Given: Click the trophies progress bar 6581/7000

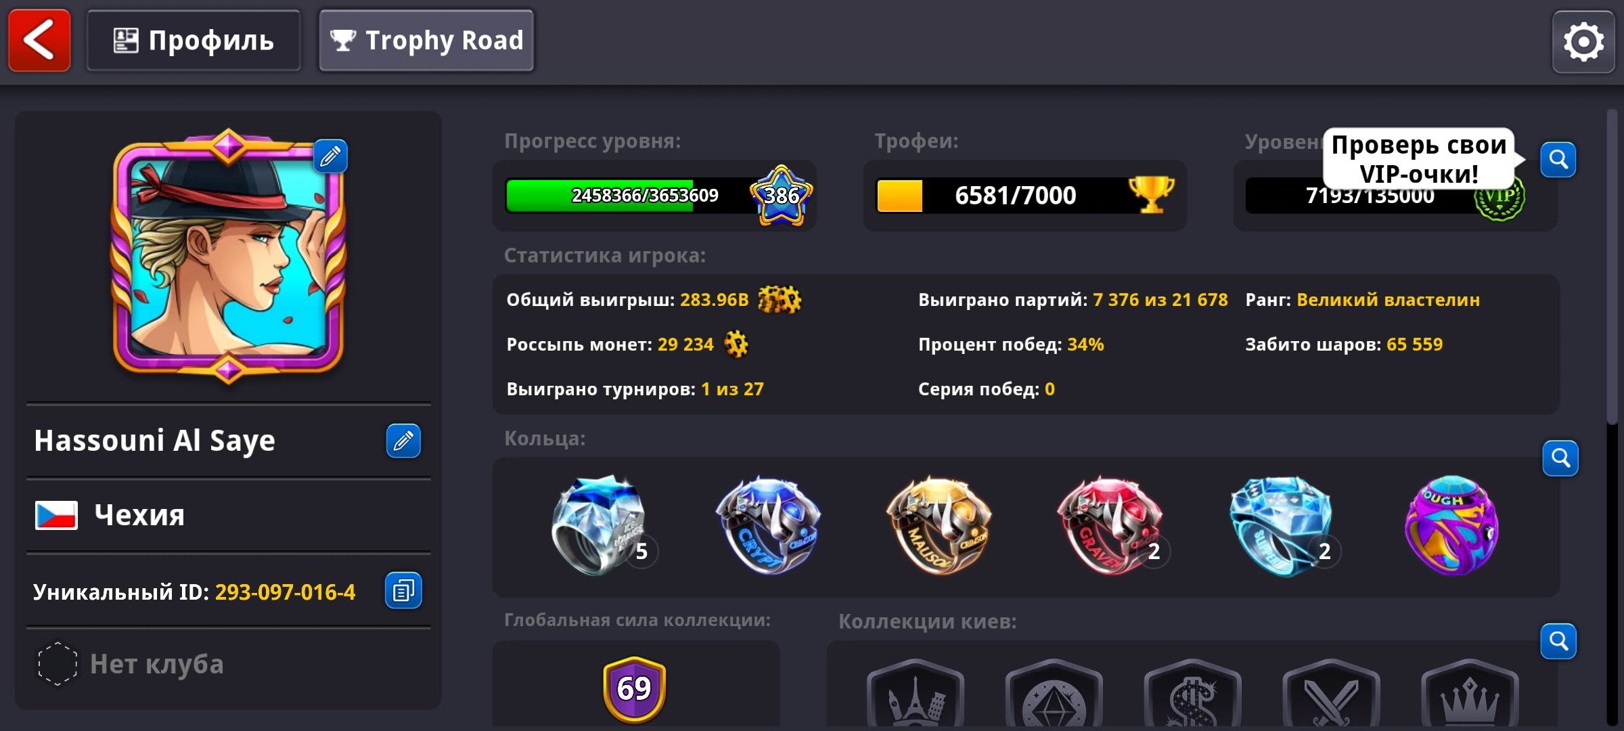Looking at the screenshot, I should [x=1024, y=196].
